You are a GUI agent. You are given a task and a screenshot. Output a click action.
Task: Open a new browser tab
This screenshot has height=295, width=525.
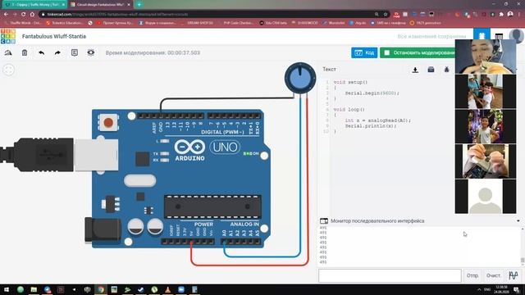tap(139, 5)
